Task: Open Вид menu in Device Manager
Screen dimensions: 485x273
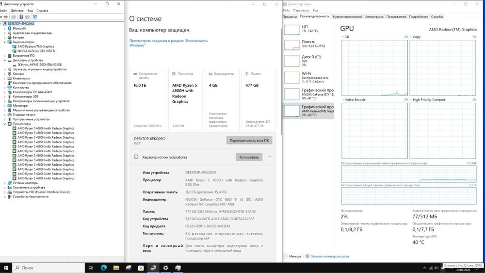Action: 30,11
